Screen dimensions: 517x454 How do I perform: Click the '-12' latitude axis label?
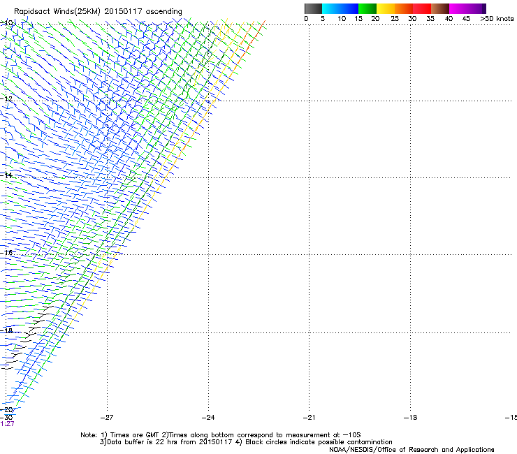[6, 98]
